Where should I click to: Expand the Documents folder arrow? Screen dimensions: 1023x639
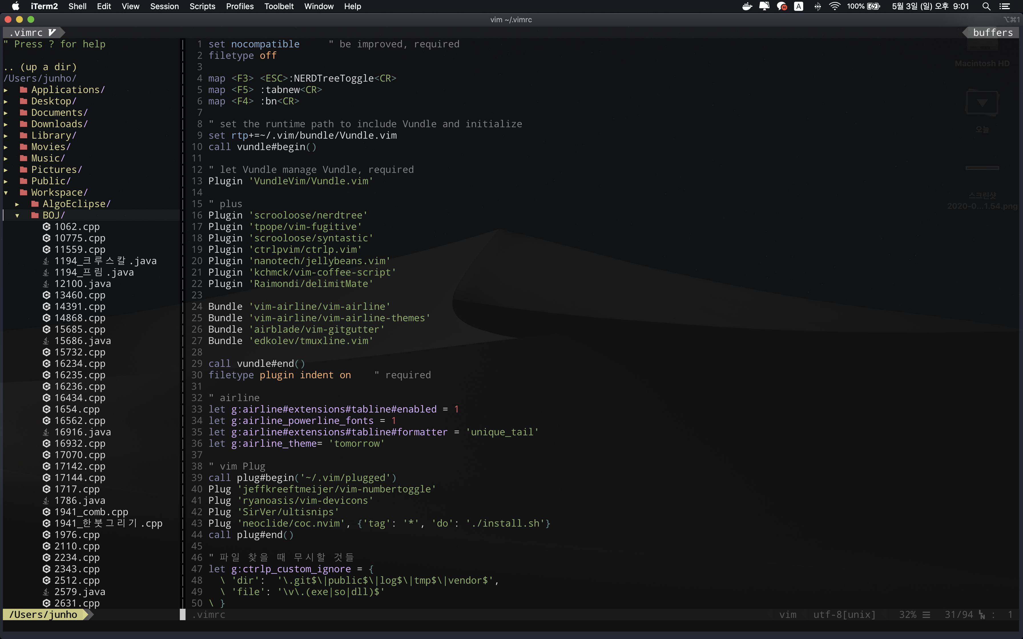tap(6, 113)
